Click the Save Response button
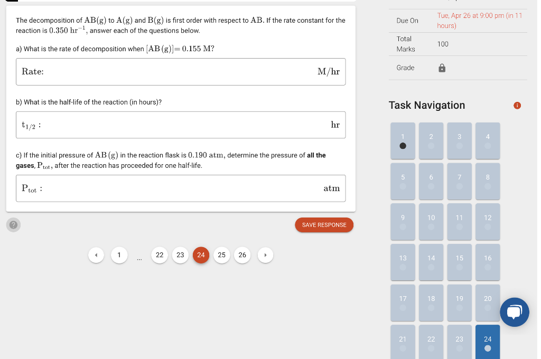This screenshot has height=359, width=541. pos(324,225)
